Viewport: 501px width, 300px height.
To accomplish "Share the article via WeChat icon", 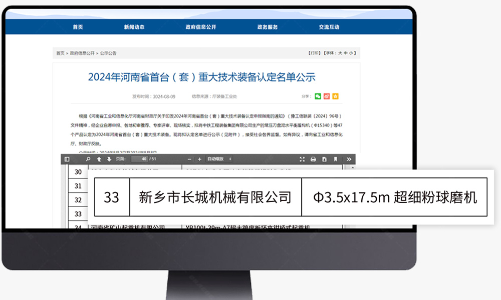I will tap(318, 96).
